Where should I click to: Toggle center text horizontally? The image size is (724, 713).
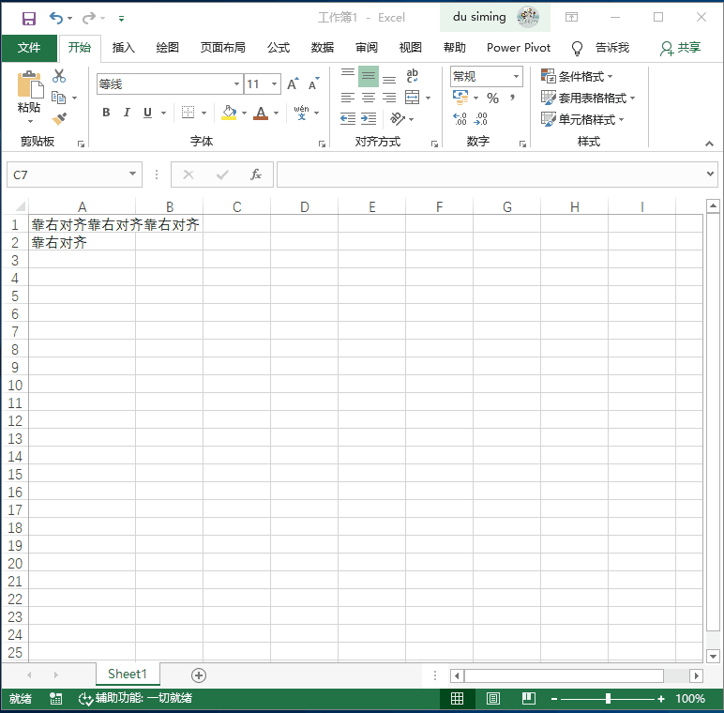pos(369,98)
